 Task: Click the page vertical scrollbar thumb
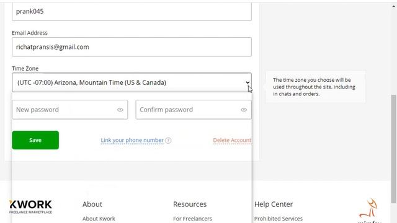point(394,149)
